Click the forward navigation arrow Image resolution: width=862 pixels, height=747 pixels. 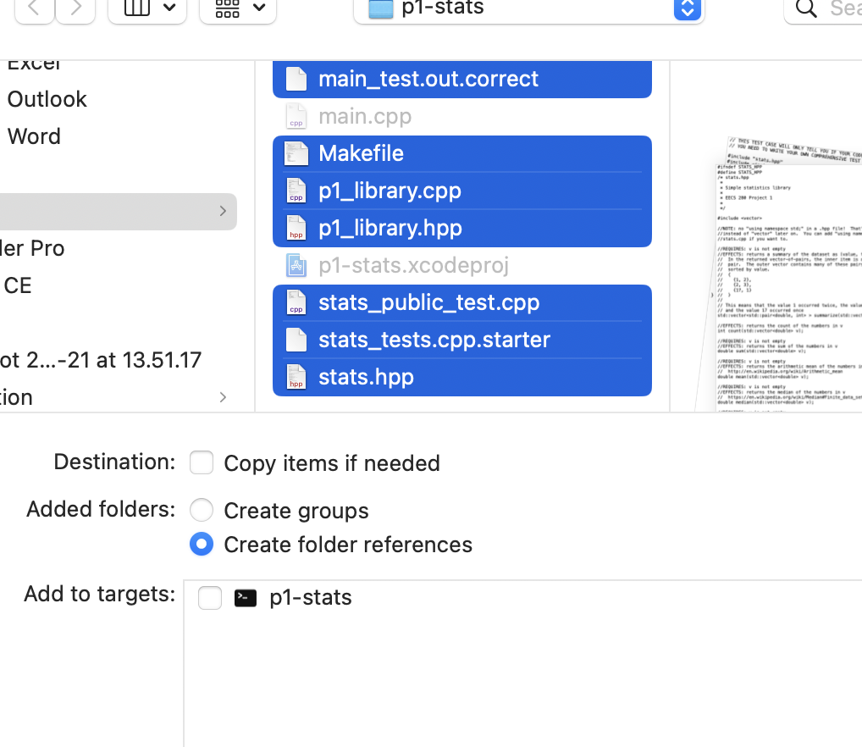pos(75,10)
